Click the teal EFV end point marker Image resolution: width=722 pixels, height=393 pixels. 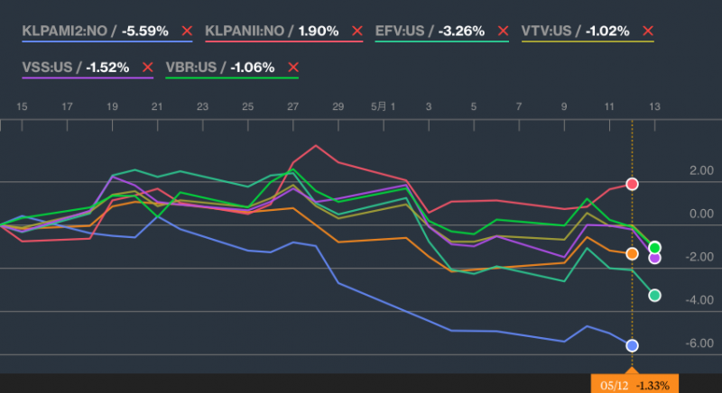(x=655, y=296)
